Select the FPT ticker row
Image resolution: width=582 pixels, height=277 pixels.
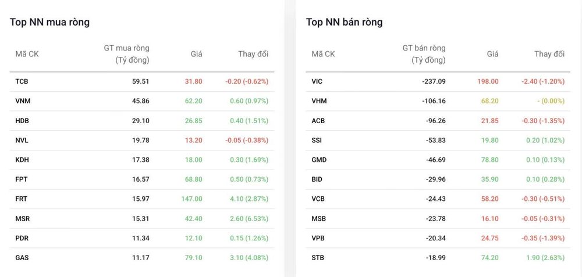[142, 179]
